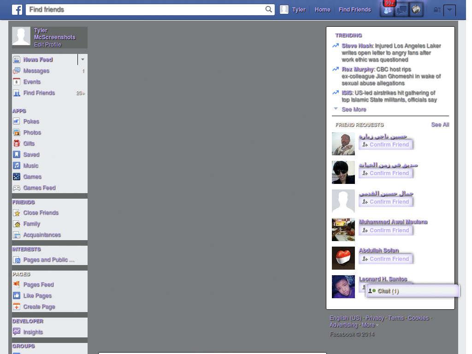
Task: Open Like Pages thumbs-up icon
Action: 17,295
